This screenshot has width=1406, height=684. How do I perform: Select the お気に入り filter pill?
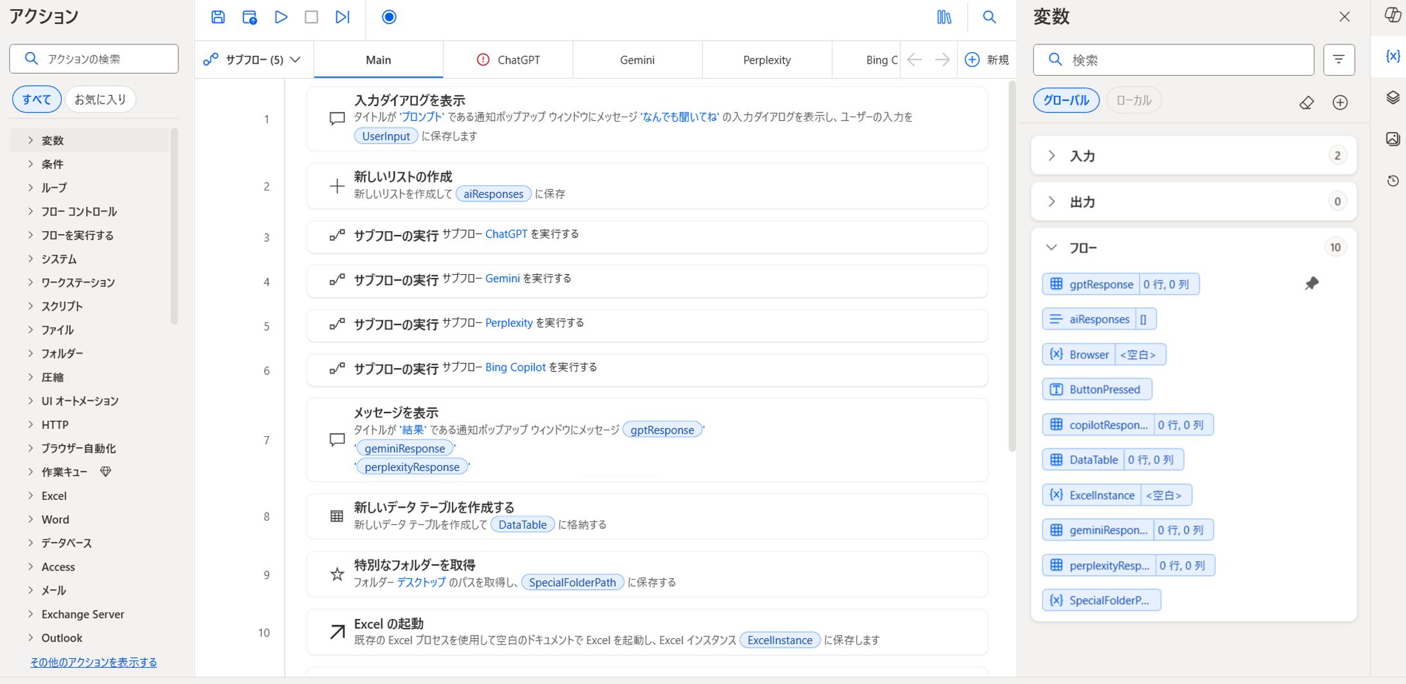pos(100,98)
